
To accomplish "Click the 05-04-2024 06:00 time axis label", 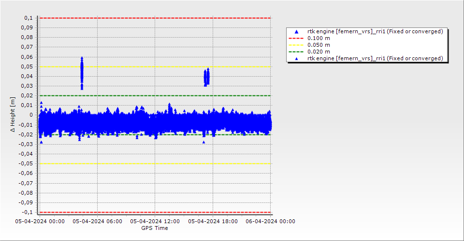I will (97, 221).
